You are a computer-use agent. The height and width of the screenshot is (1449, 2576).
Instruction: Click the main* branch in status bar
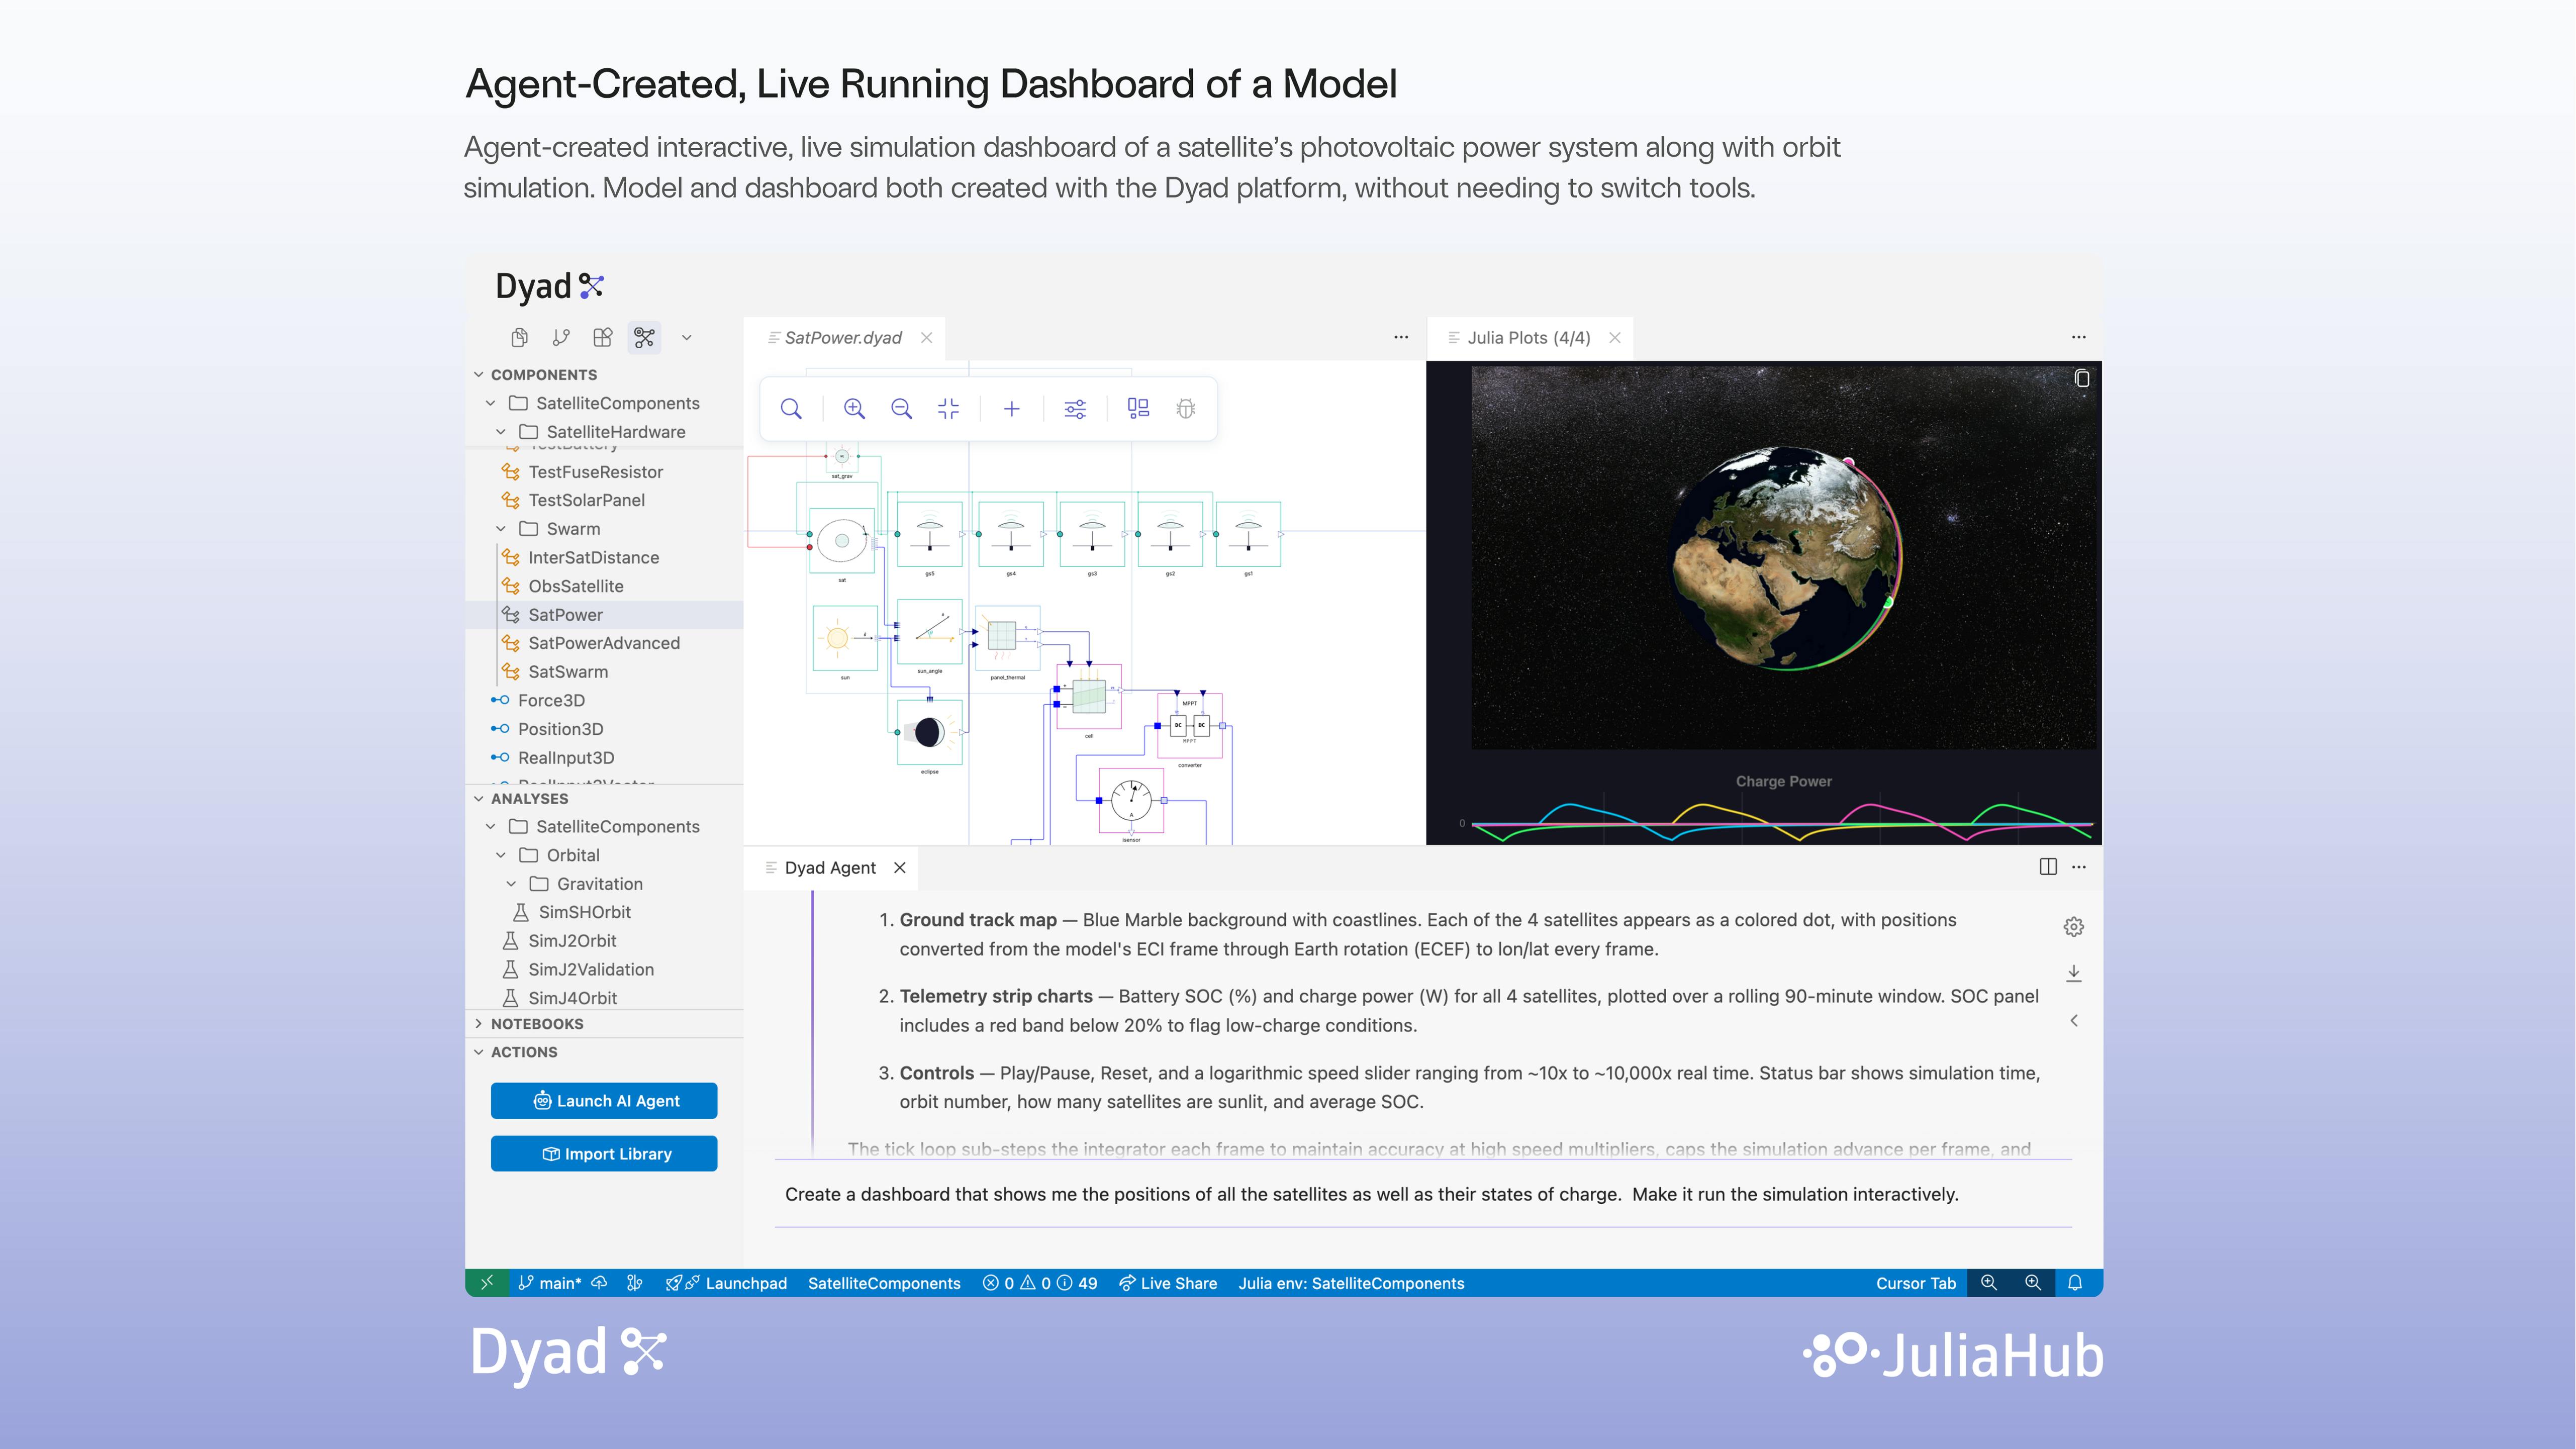[550, 1283]
